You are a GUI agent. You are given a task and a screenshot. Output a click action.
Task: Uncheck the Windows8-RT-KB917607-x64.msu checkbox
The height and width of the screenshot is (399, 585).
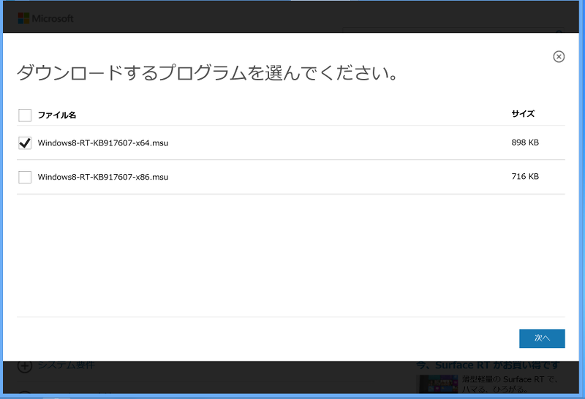click(25, 143)
